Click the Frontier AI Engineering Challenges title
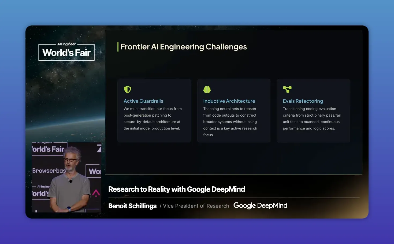The height and width of the screenshot is (244, 394). 184,47
